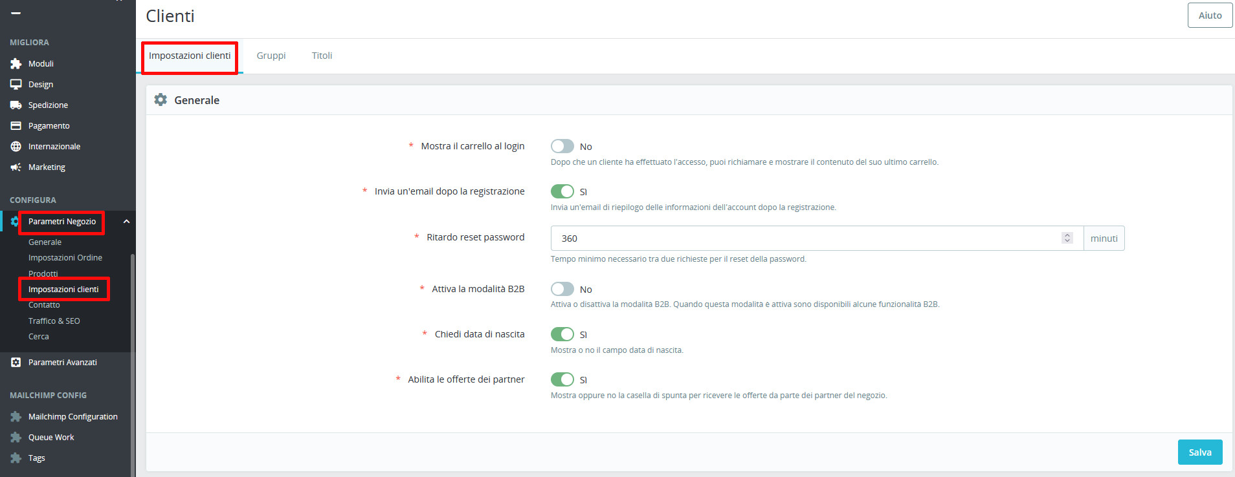Toggle Attiva la modalità B2B

[562, 289]
